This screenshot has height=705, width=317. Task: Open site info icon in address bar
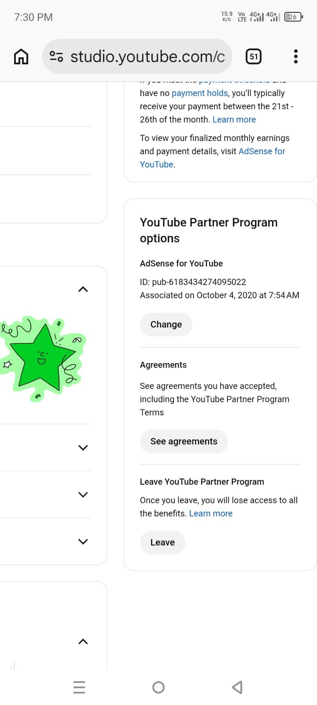point(56,57)
